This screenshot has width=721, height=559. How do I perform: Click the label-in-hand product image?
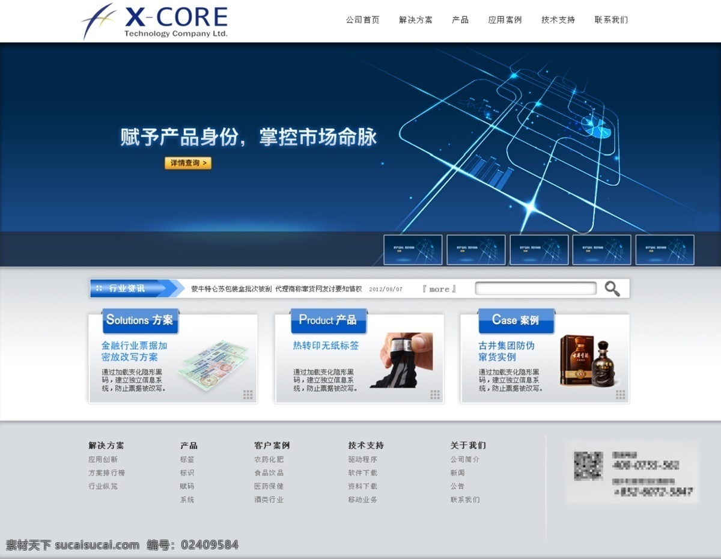[x=401, y=359]
